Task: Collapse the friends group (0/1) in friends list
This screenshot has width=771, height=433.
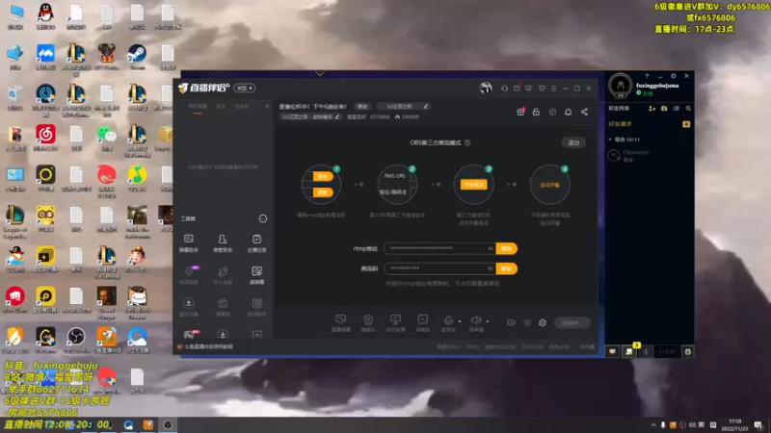Action: point(610,140)
